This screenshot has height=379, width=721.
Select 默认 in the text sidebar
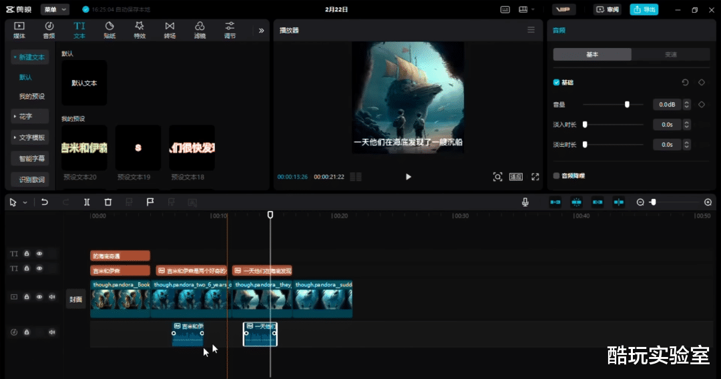click(x=25, y=77)
